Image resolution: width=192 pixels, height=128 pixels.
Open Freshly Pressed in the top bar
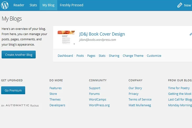click(71, 5)
